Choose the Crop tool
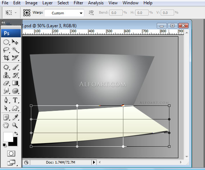 coord(6,58)
